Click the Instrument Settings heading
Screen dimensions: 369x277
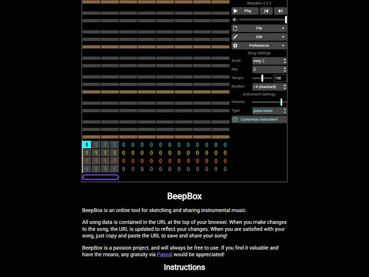click(259, 94)
